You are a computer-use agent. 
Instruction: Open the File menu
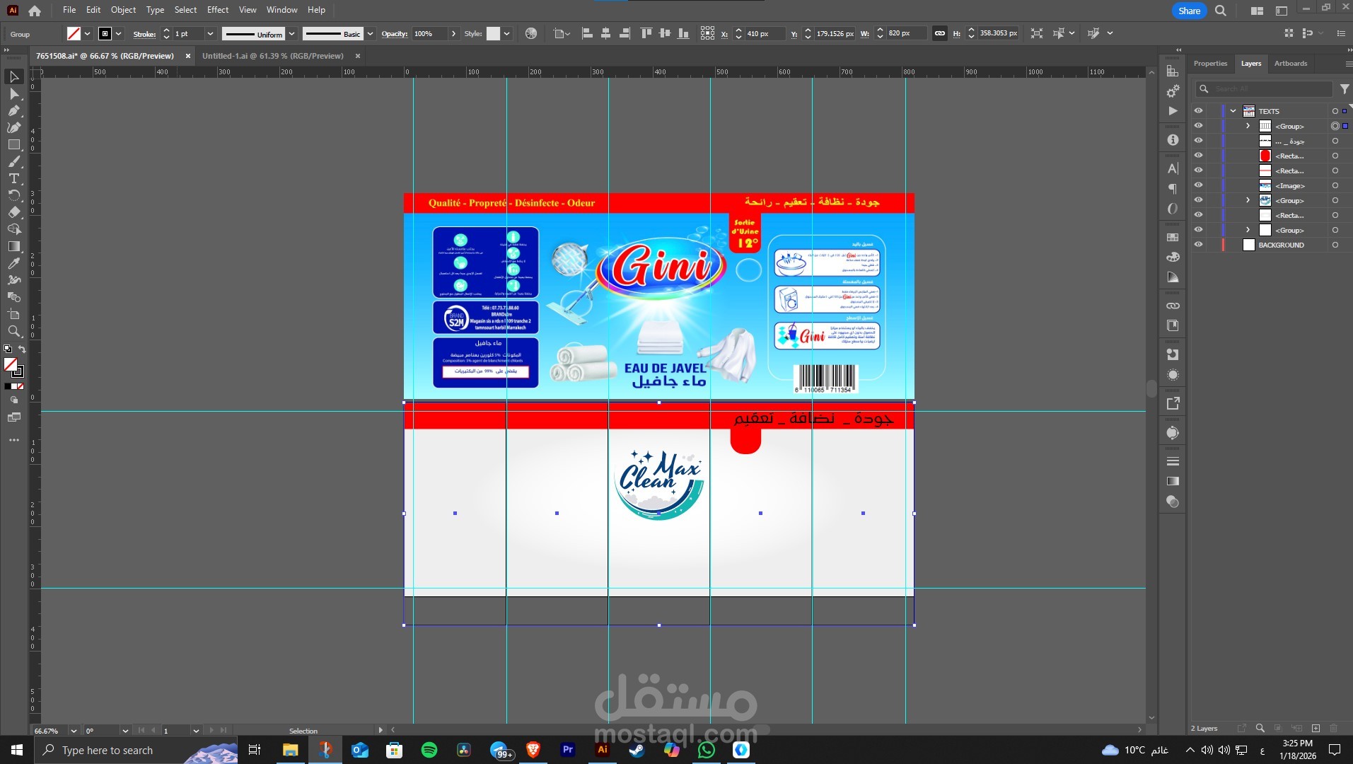tap(69, 10)
